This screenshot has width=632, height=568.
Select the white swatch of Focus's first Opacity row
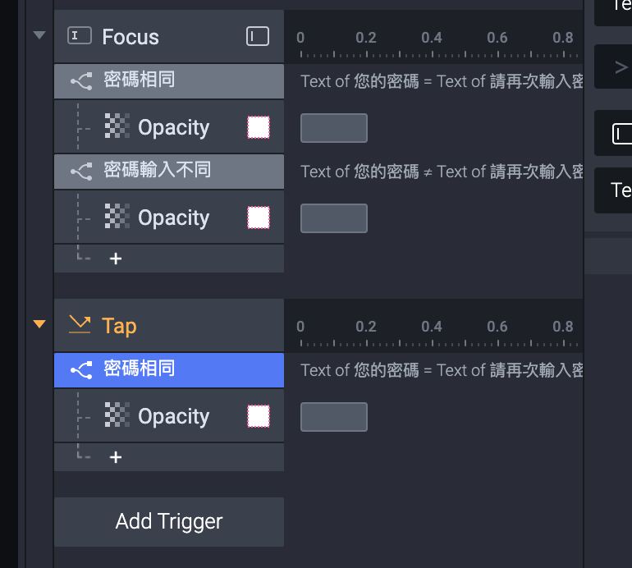pos(259,127)
